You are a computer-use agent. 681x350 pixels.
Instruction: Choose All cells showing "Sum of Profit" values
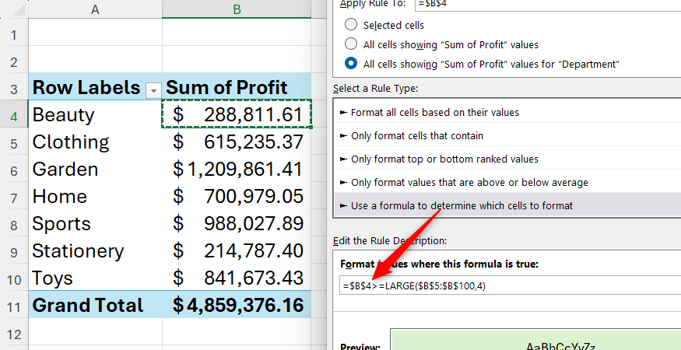(351, 44)
